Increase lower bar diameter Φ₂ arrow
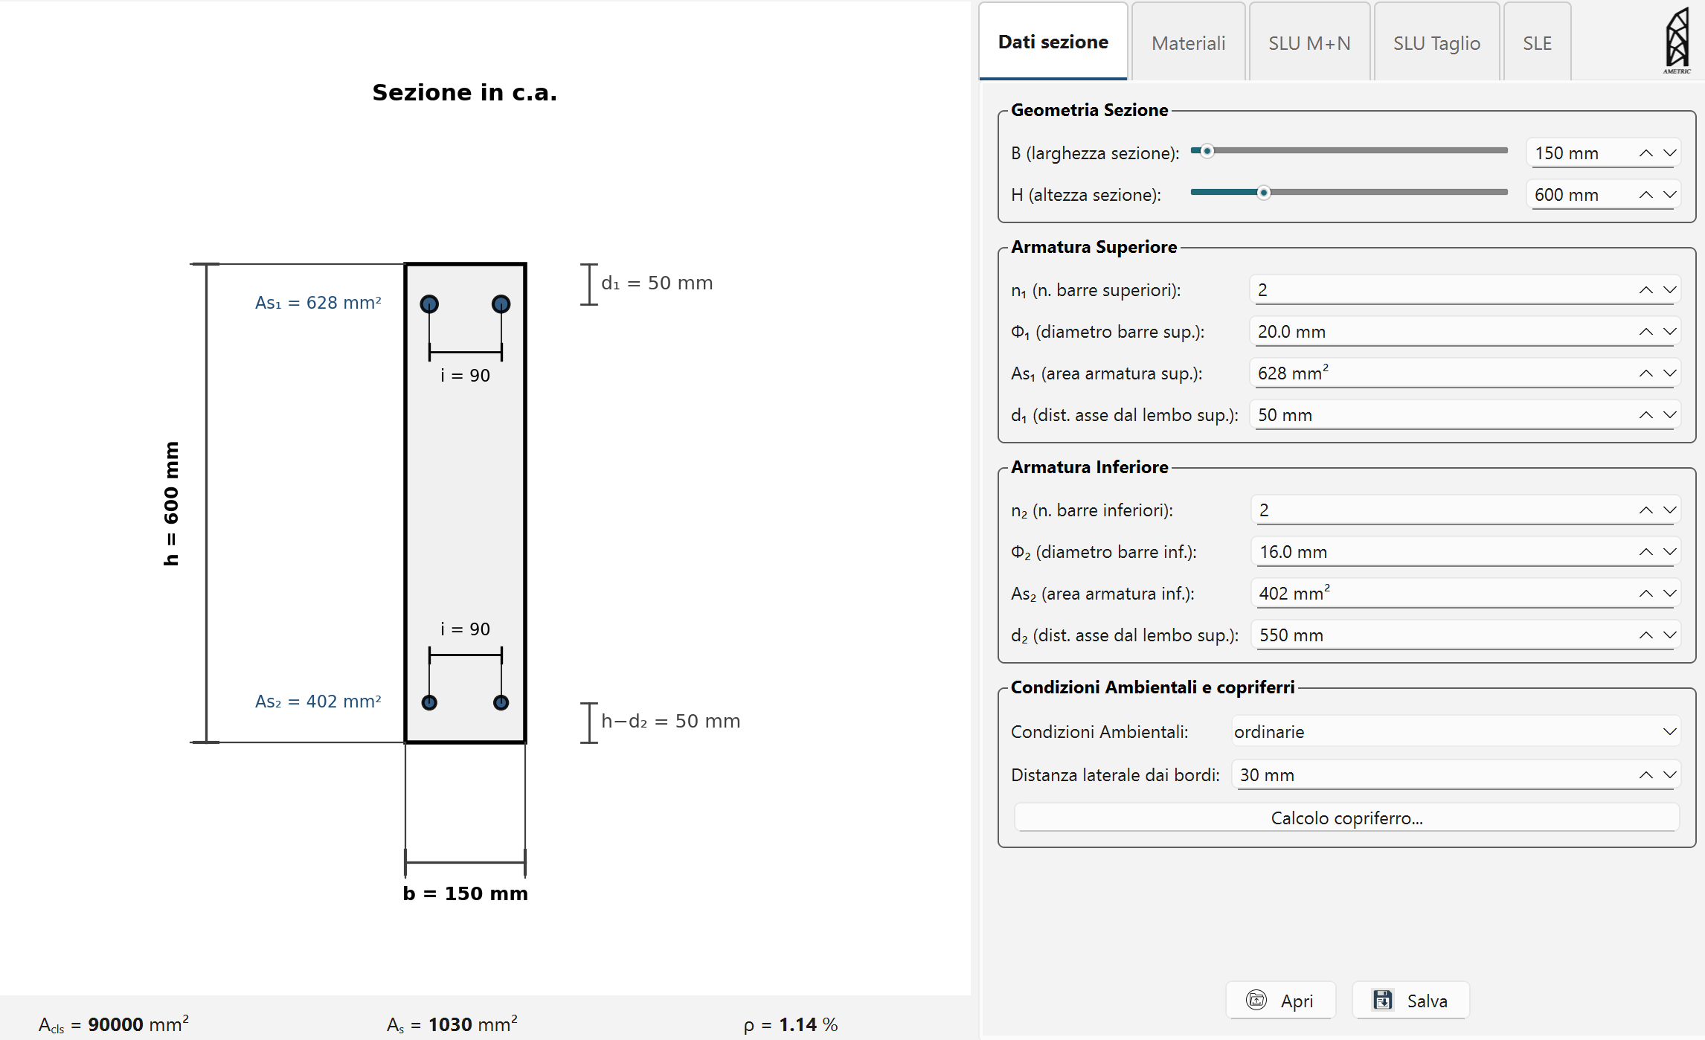 tap(1646, 552)
